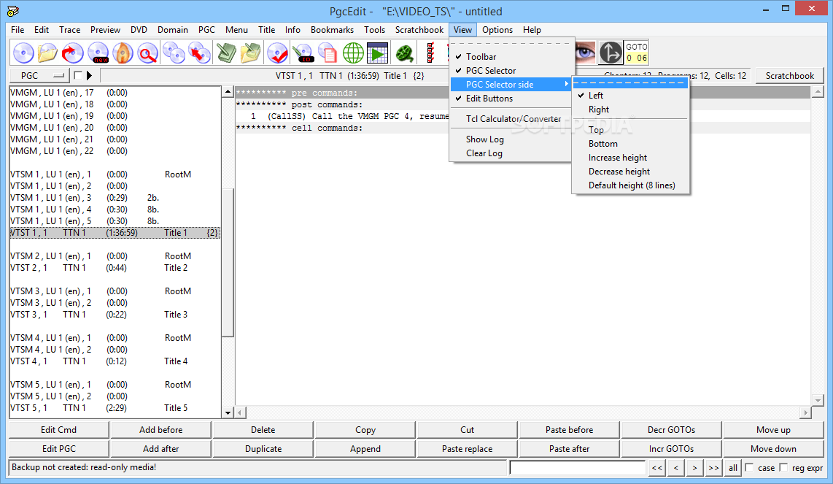Image resolution: width=833 pixels, height=484 pixels.
Task: Open the Trace menu
Action: coord(69,30)
